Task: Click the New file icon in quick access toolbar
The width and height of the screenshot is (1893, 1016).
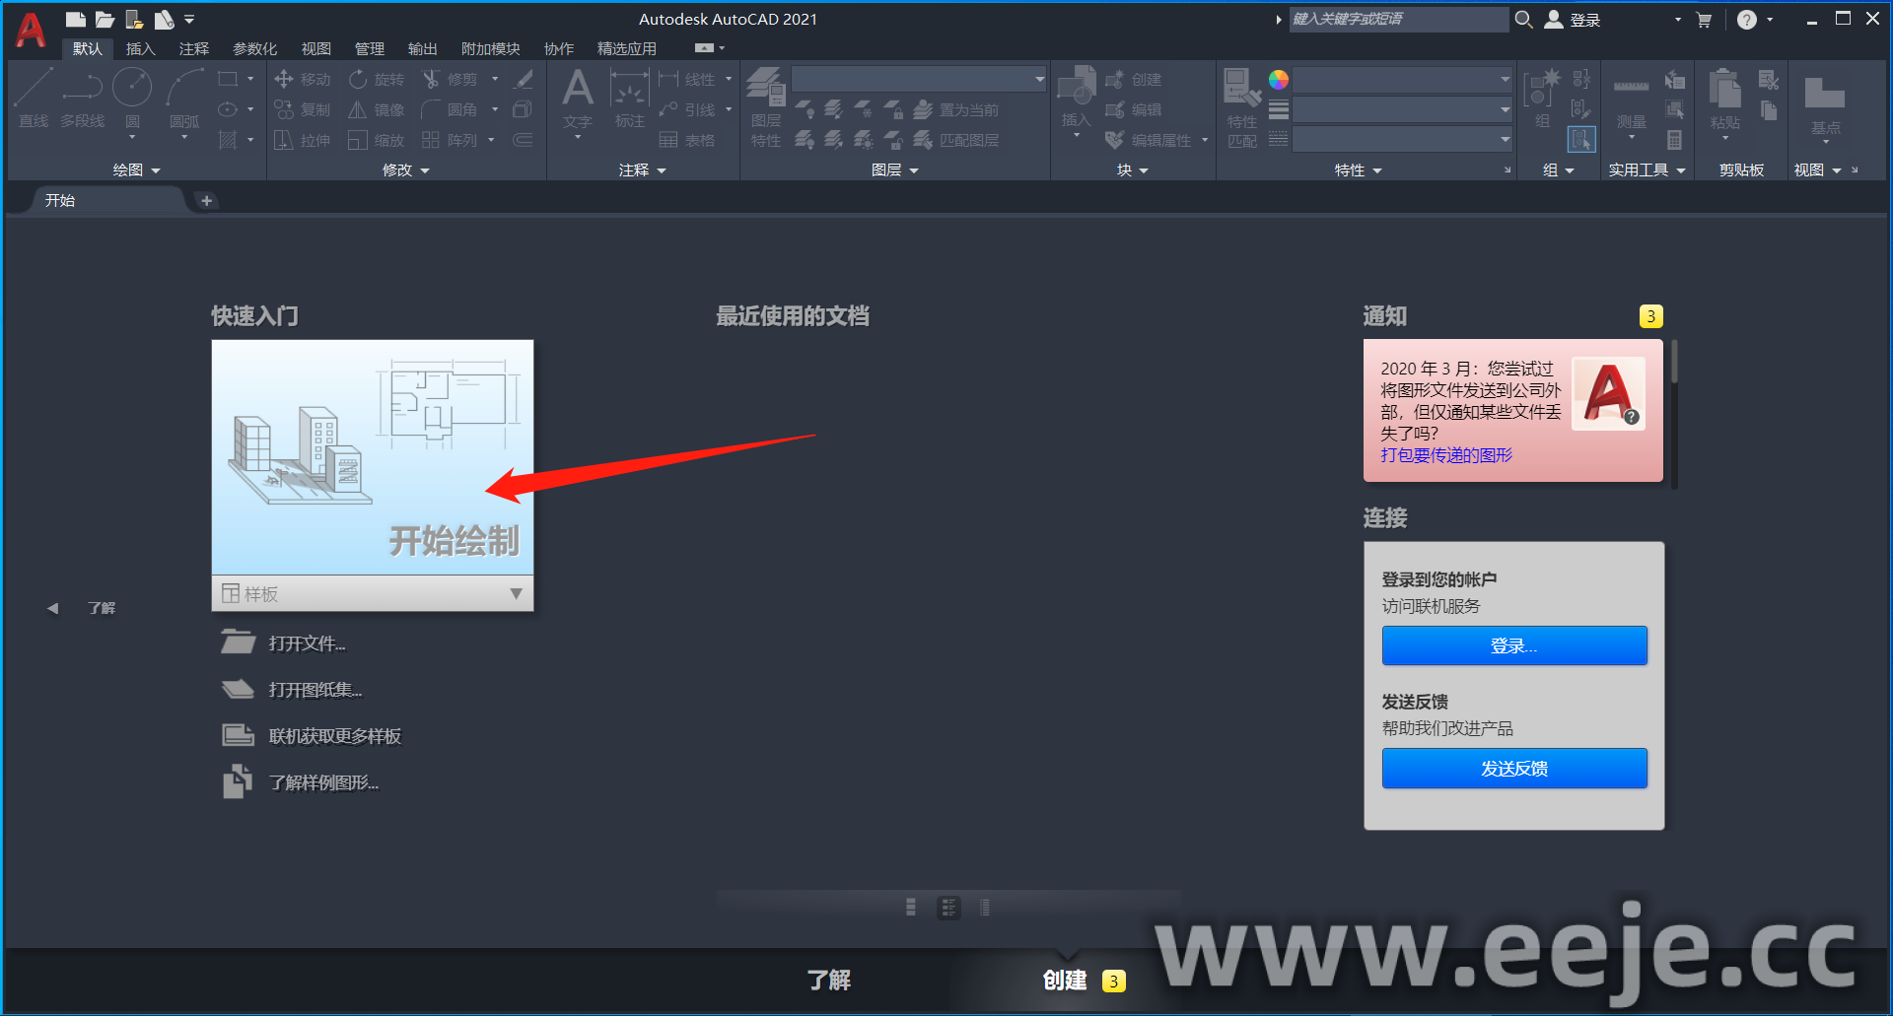Action: coord(75,19)
